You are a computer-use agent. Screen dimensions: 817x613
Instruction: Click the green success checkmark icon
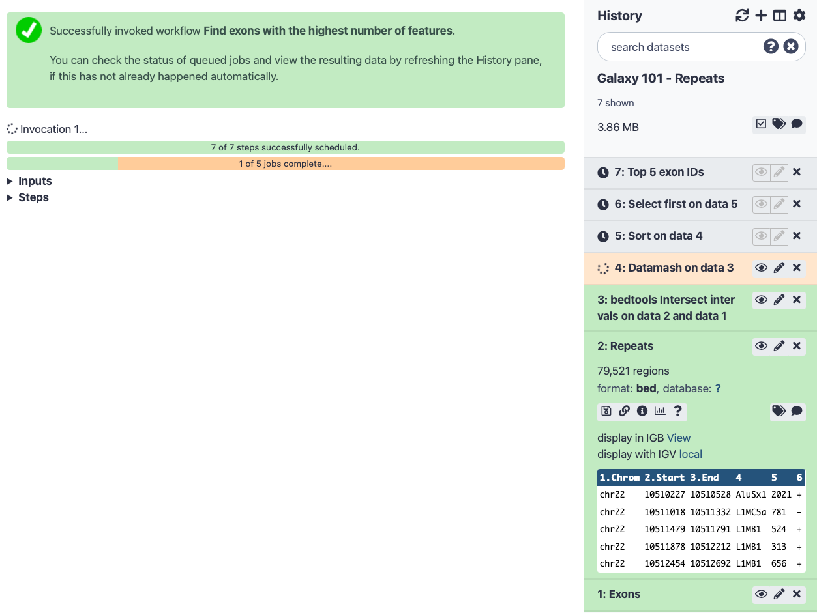[x=29, y=30]
